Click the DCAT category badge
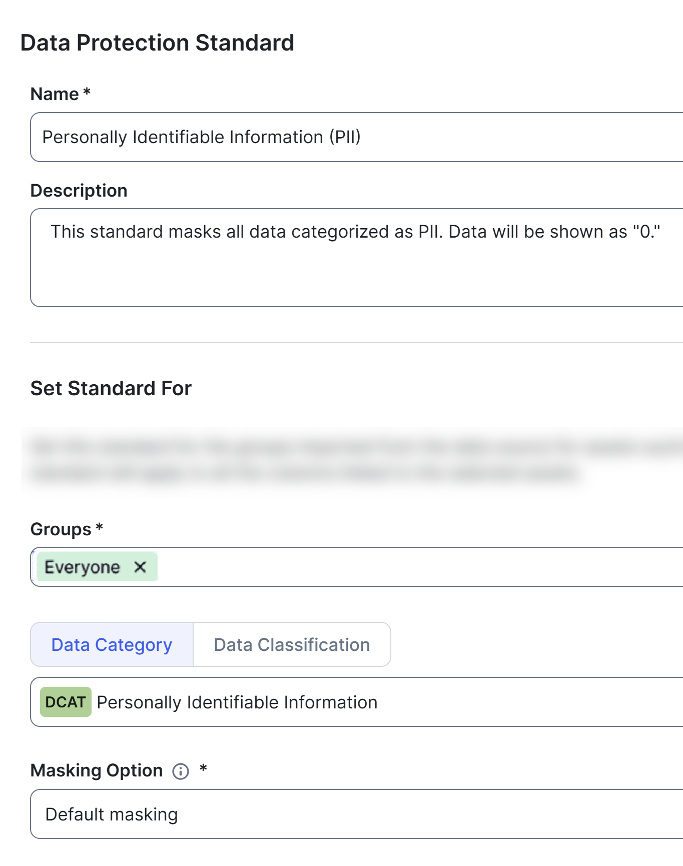Image resolution: width=683 pixels, height=866 pixels. coord(65,702)
